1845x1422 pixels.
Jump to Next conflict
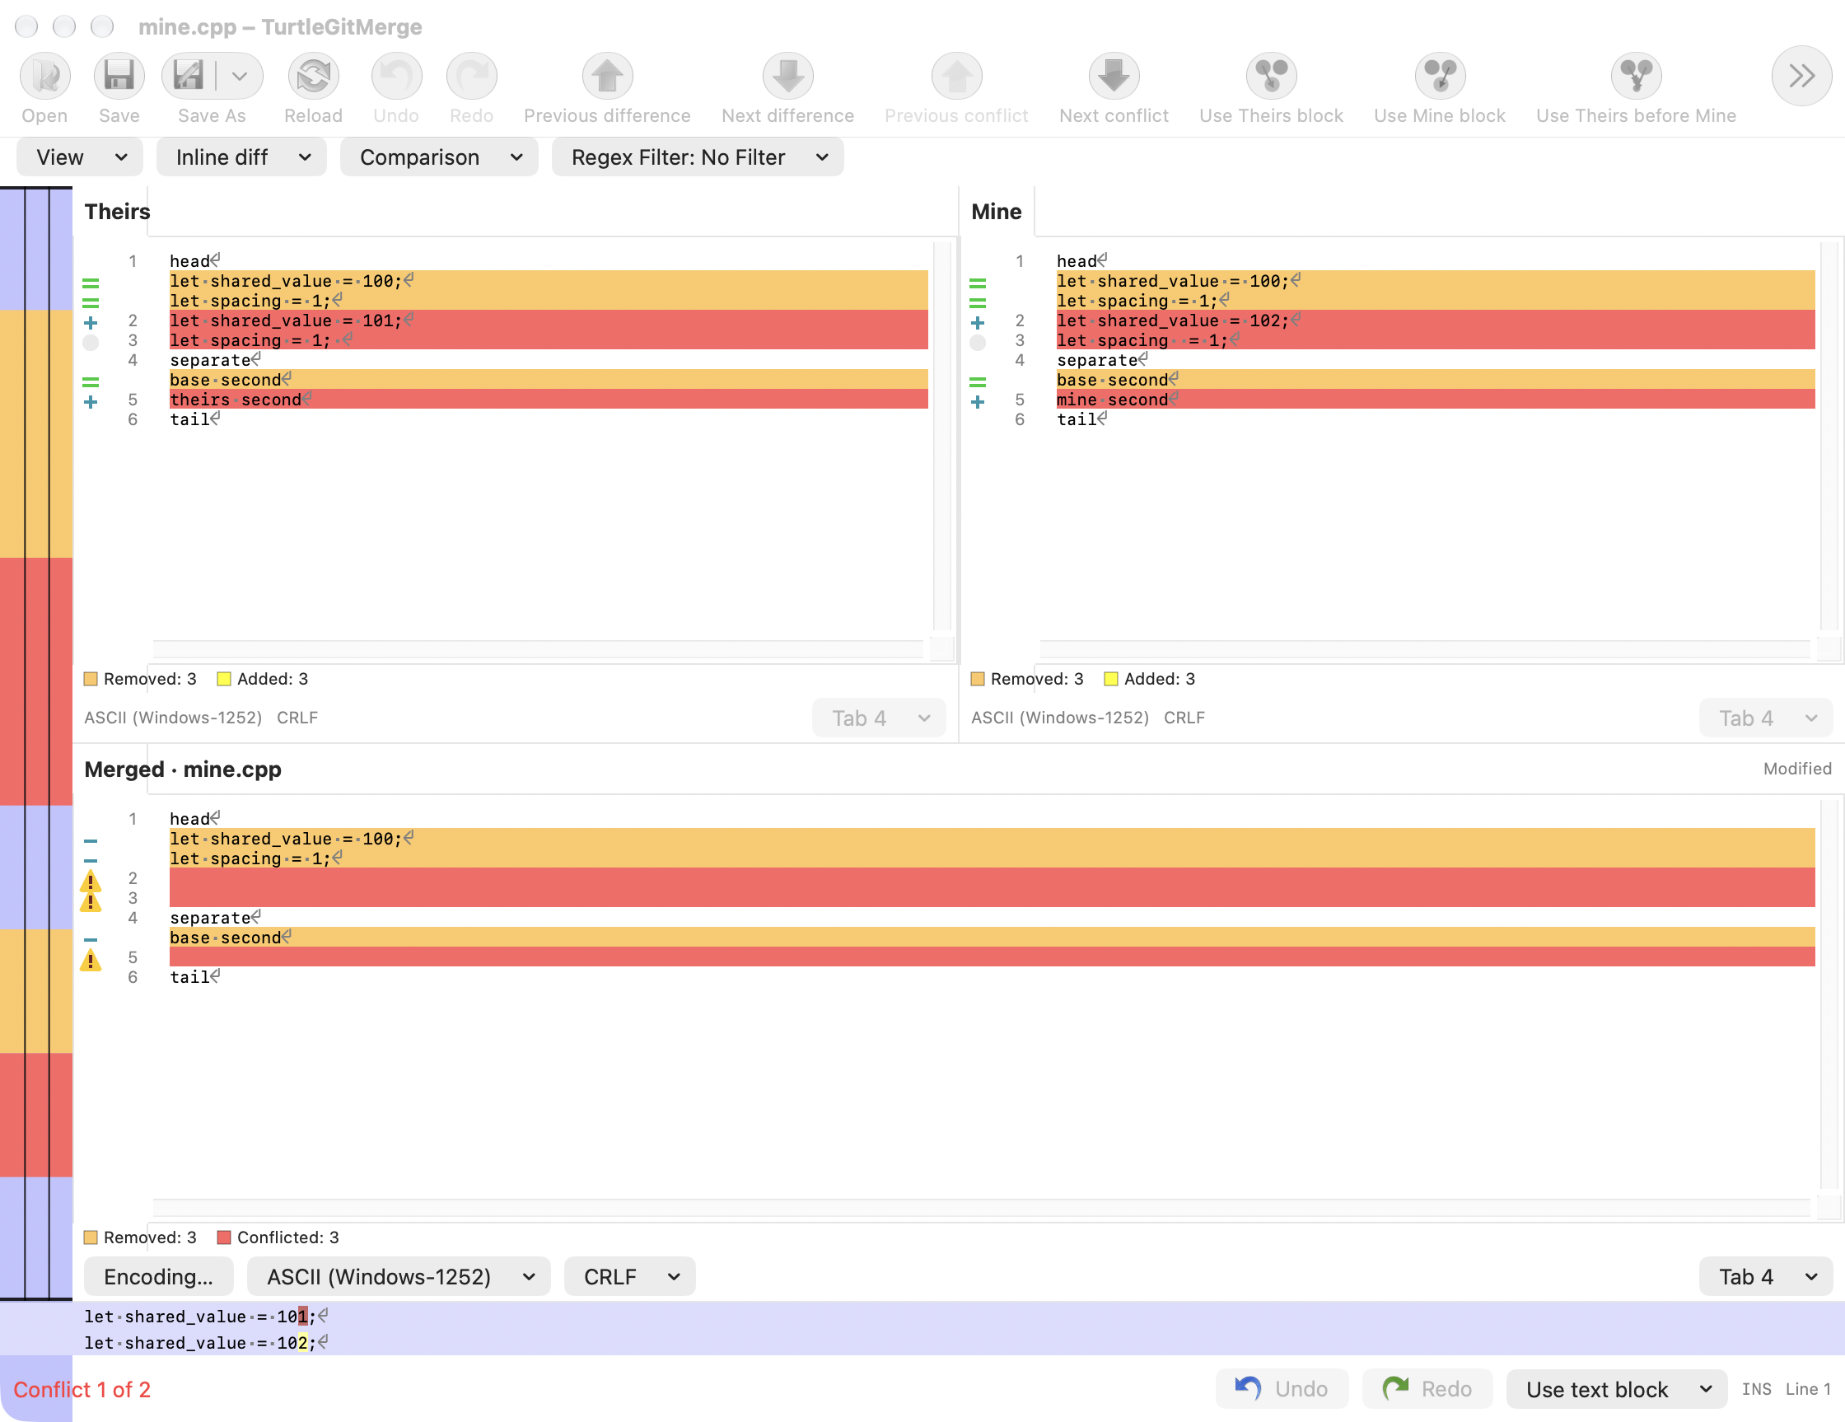[x=1114, y=76]
